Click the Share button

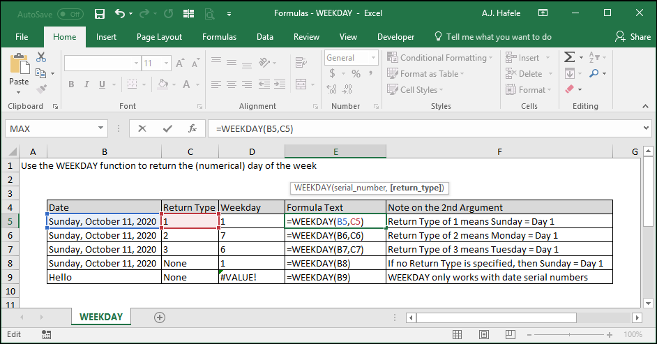[x=633, y=37]
